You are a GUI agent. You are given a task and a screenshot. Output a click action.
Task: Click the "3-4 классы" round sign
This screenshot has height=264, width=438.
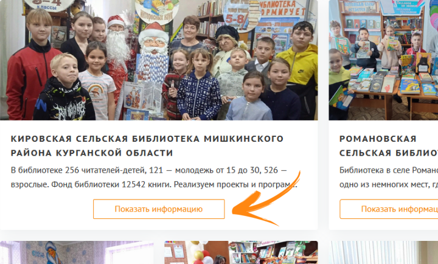pyautogui.click(x=49, y=5)
